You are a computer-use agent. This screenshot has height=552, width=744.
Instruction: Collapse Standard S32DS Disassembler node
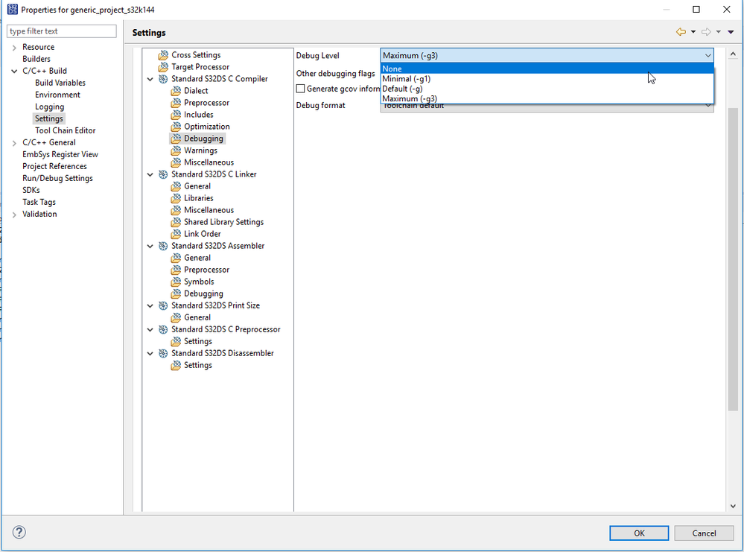pos(150,354)
